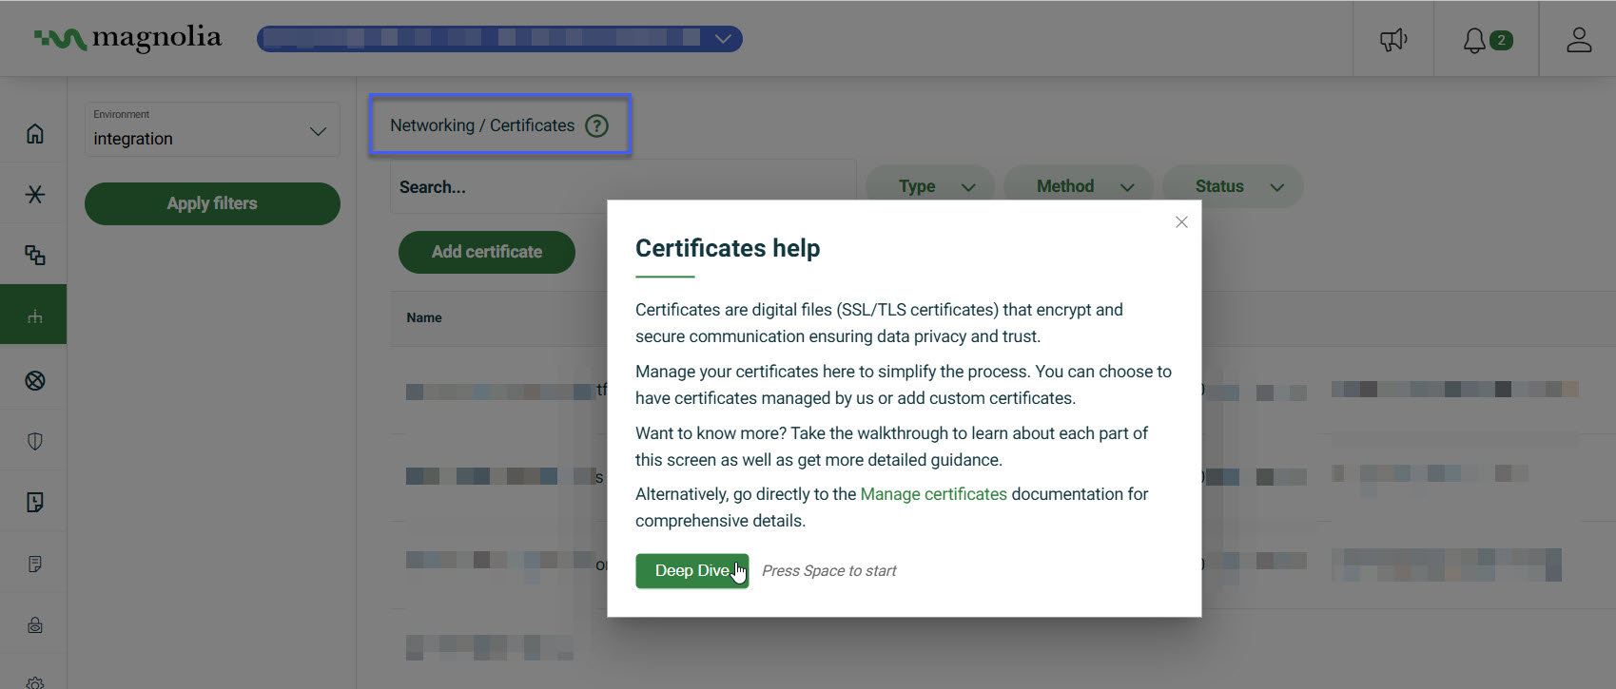
Task: Open the lock icon in sidebar
Action: [35, 624]
